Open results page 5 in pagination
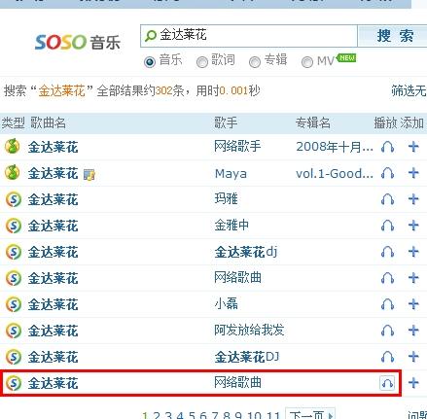Screen dimensions: 427x419 point(192,415)
